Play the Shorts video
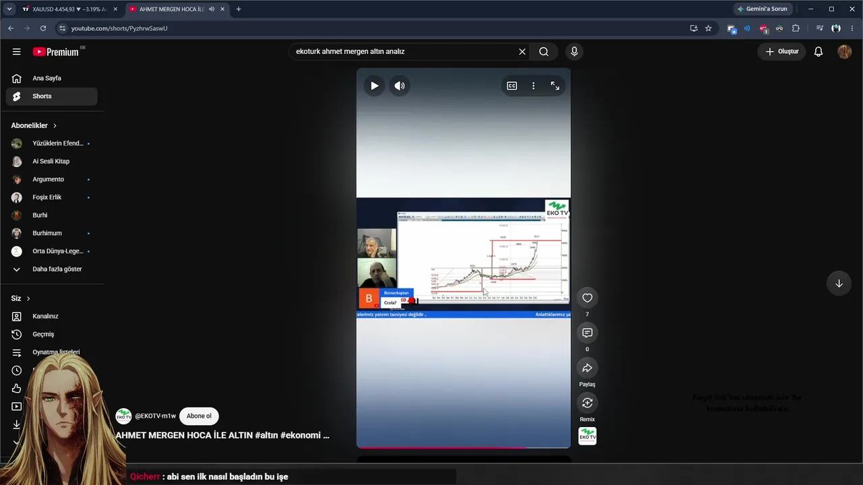This screenshot has height=485, width=863. pos(374,86)
